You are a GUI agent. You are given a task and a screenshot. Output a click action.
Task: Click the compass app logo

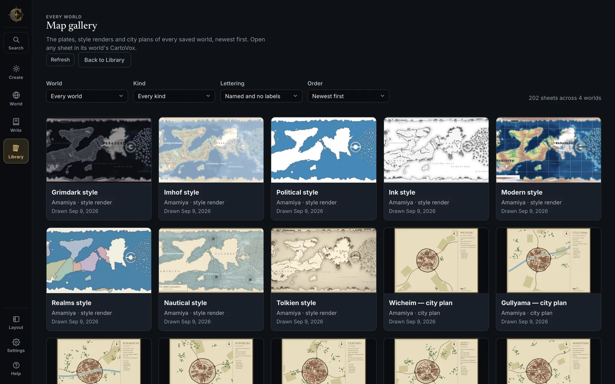click(16, 15)
